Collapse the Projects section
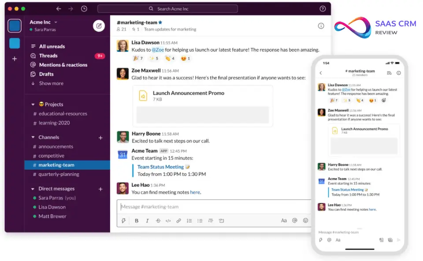Image resolution: width=423 pixels, height=261 pixels. pyautogui.click(x=33, y=104)
